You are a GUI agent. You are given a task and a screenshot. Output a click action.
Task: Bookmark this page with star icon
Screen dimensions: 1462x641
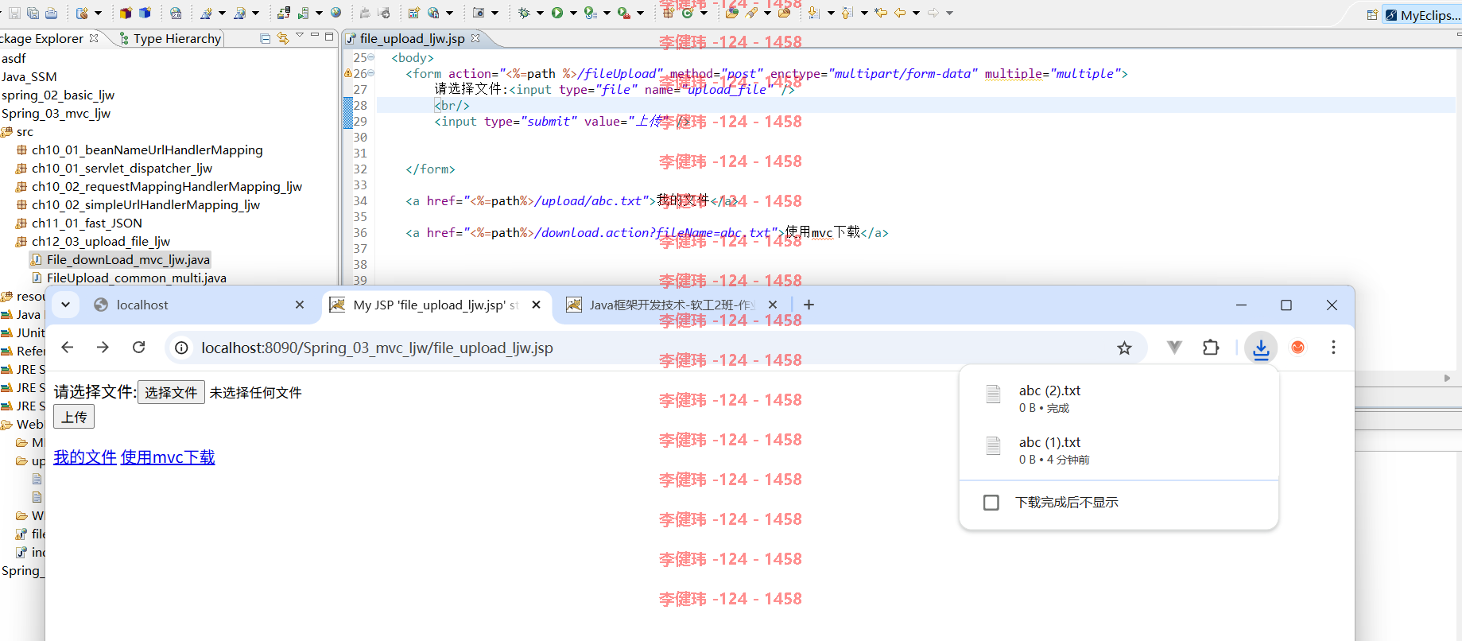pyautogui.click(x=1124, y=348)
